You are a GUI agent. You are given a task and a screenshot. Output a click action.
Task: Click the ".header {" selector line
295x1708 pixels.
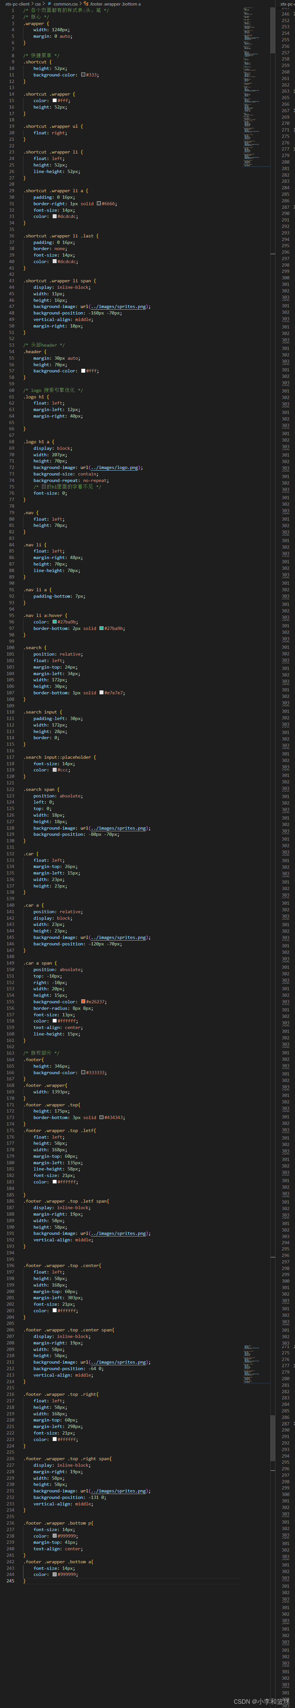(x=34, y=352)
